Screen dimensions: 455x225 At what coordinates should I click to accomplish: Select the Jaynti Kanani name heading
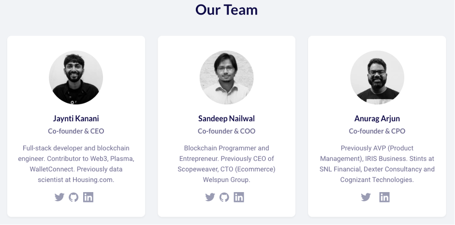(x=76, y=118)
